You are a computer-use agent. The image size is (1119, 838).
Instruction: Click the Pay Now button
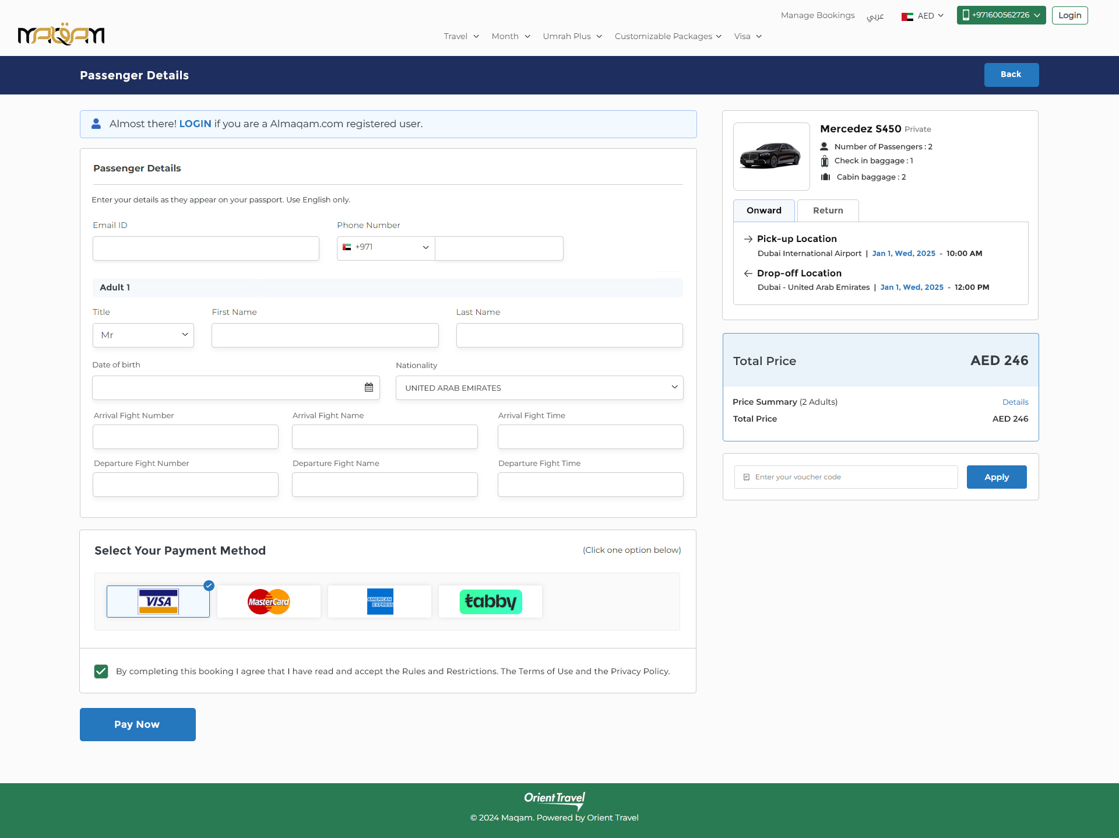(x=138, y=724)
